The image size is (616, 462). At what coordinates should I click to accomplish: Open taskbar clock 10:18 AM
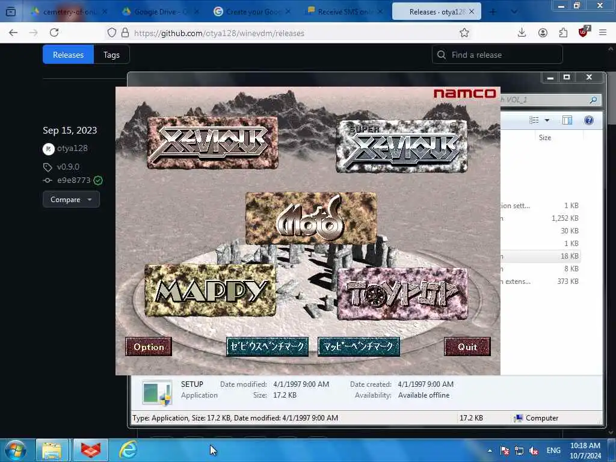click(585, 451)
